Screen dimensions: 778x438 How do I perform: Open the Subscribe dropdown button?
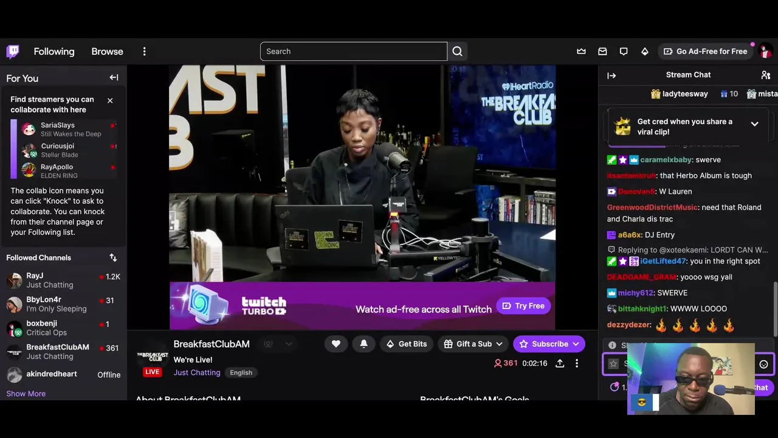tap(549, 344)
